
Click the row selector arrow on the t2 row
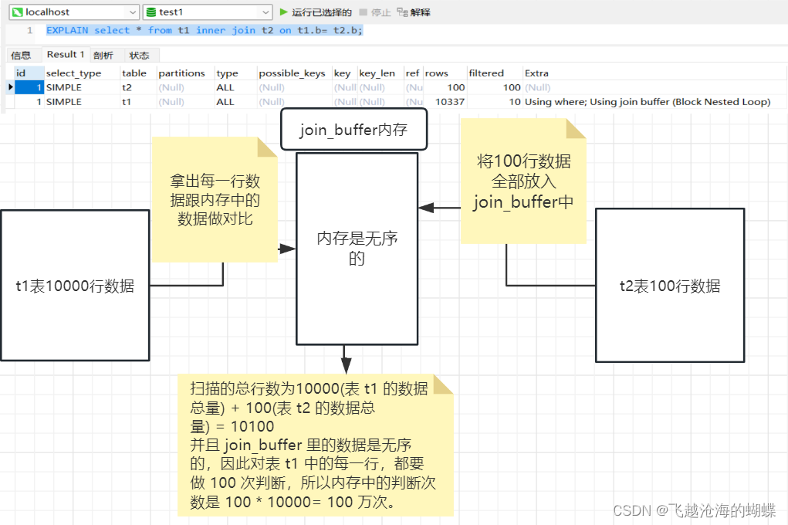click(10, 87)
